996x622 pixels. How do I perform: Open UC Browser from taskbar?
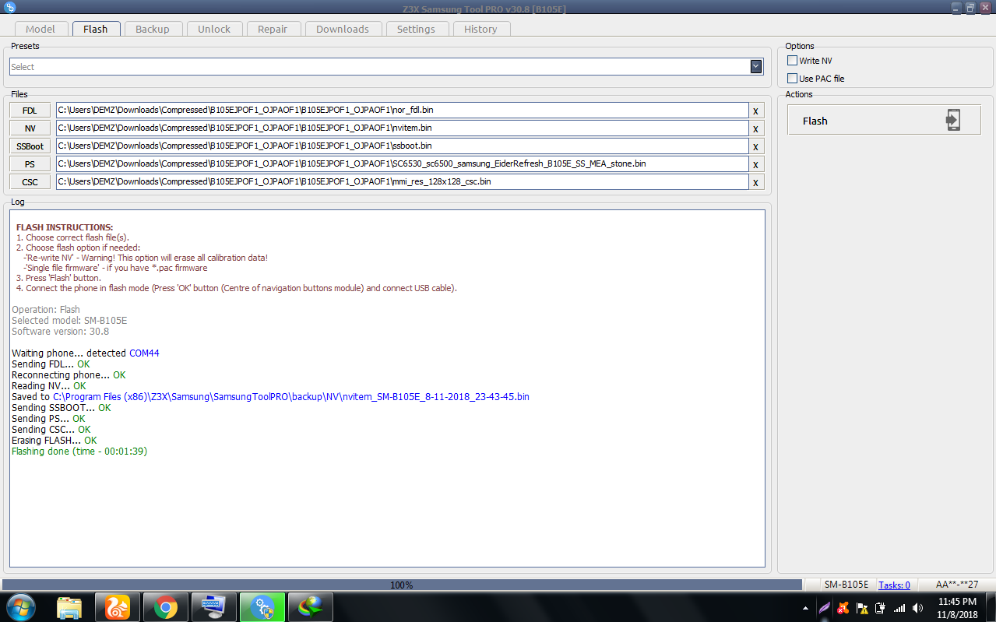click(118, 607)
